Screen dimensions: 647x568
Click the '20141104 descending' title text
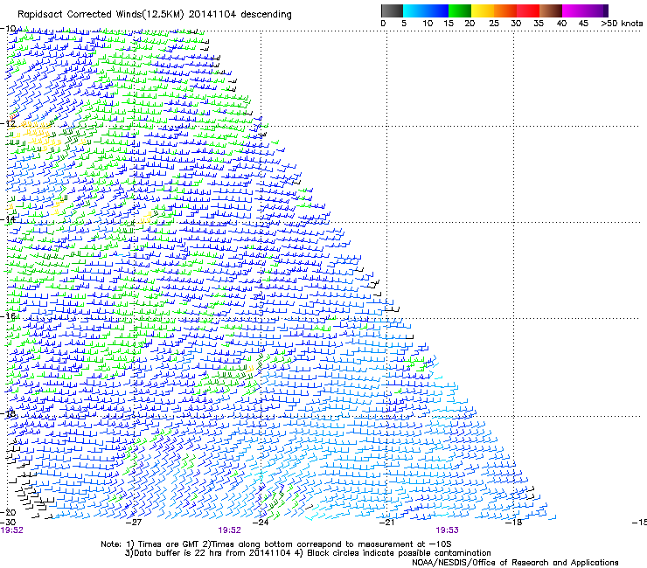tap(240, 15)
